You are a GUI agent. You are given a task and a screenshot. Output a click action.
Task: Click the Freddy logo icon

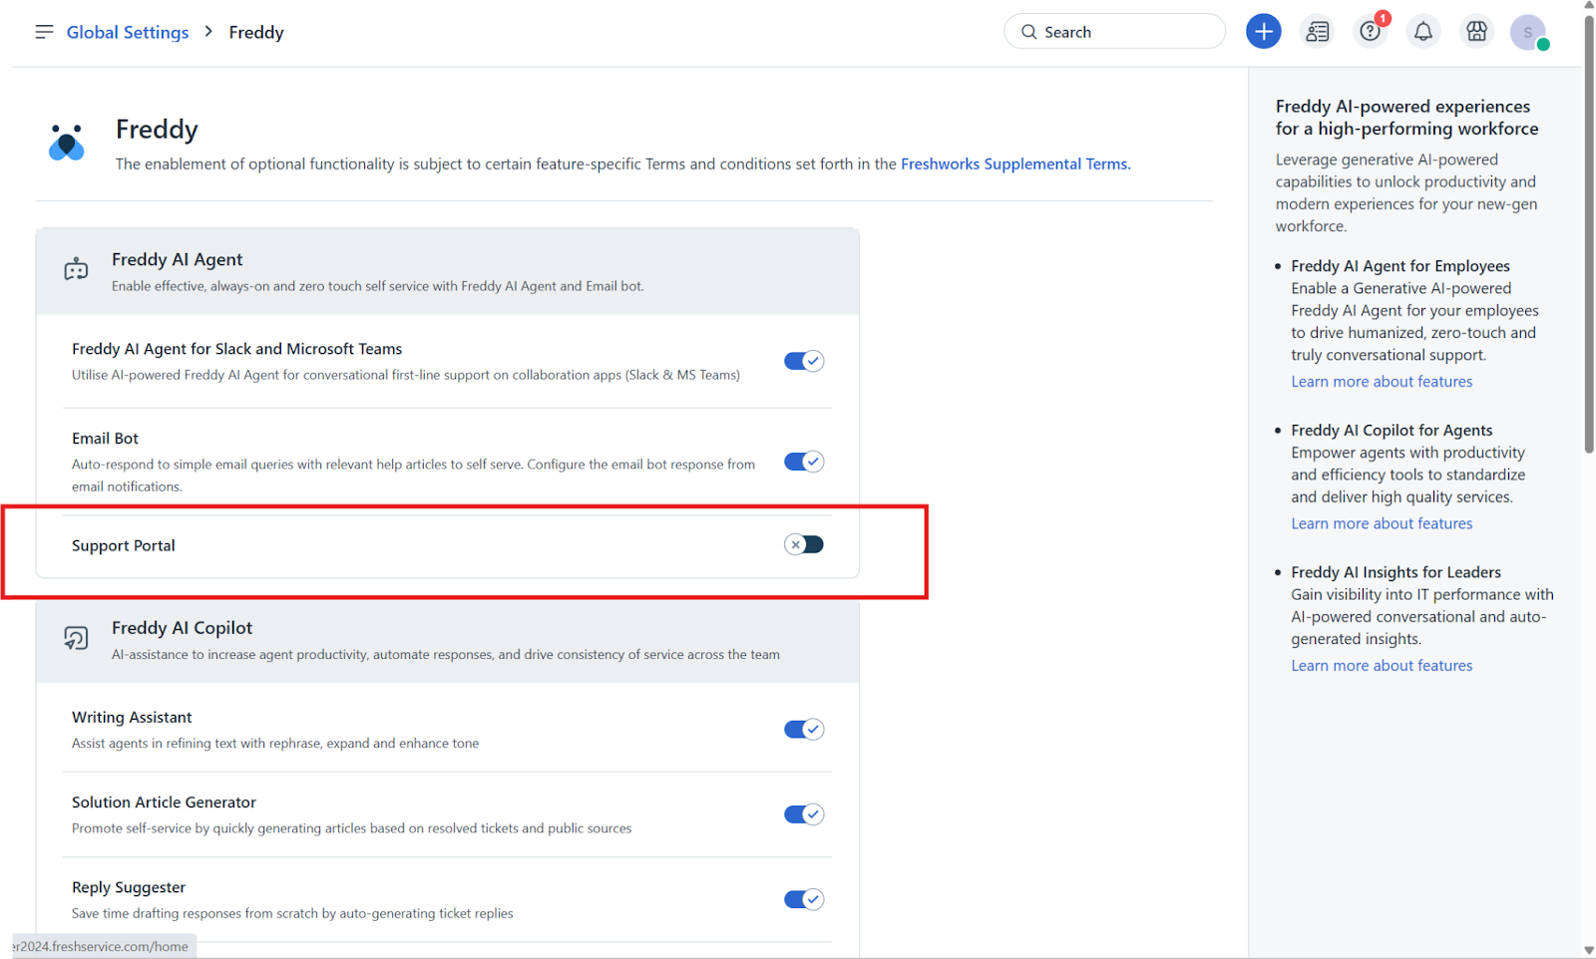click(67, 143)
